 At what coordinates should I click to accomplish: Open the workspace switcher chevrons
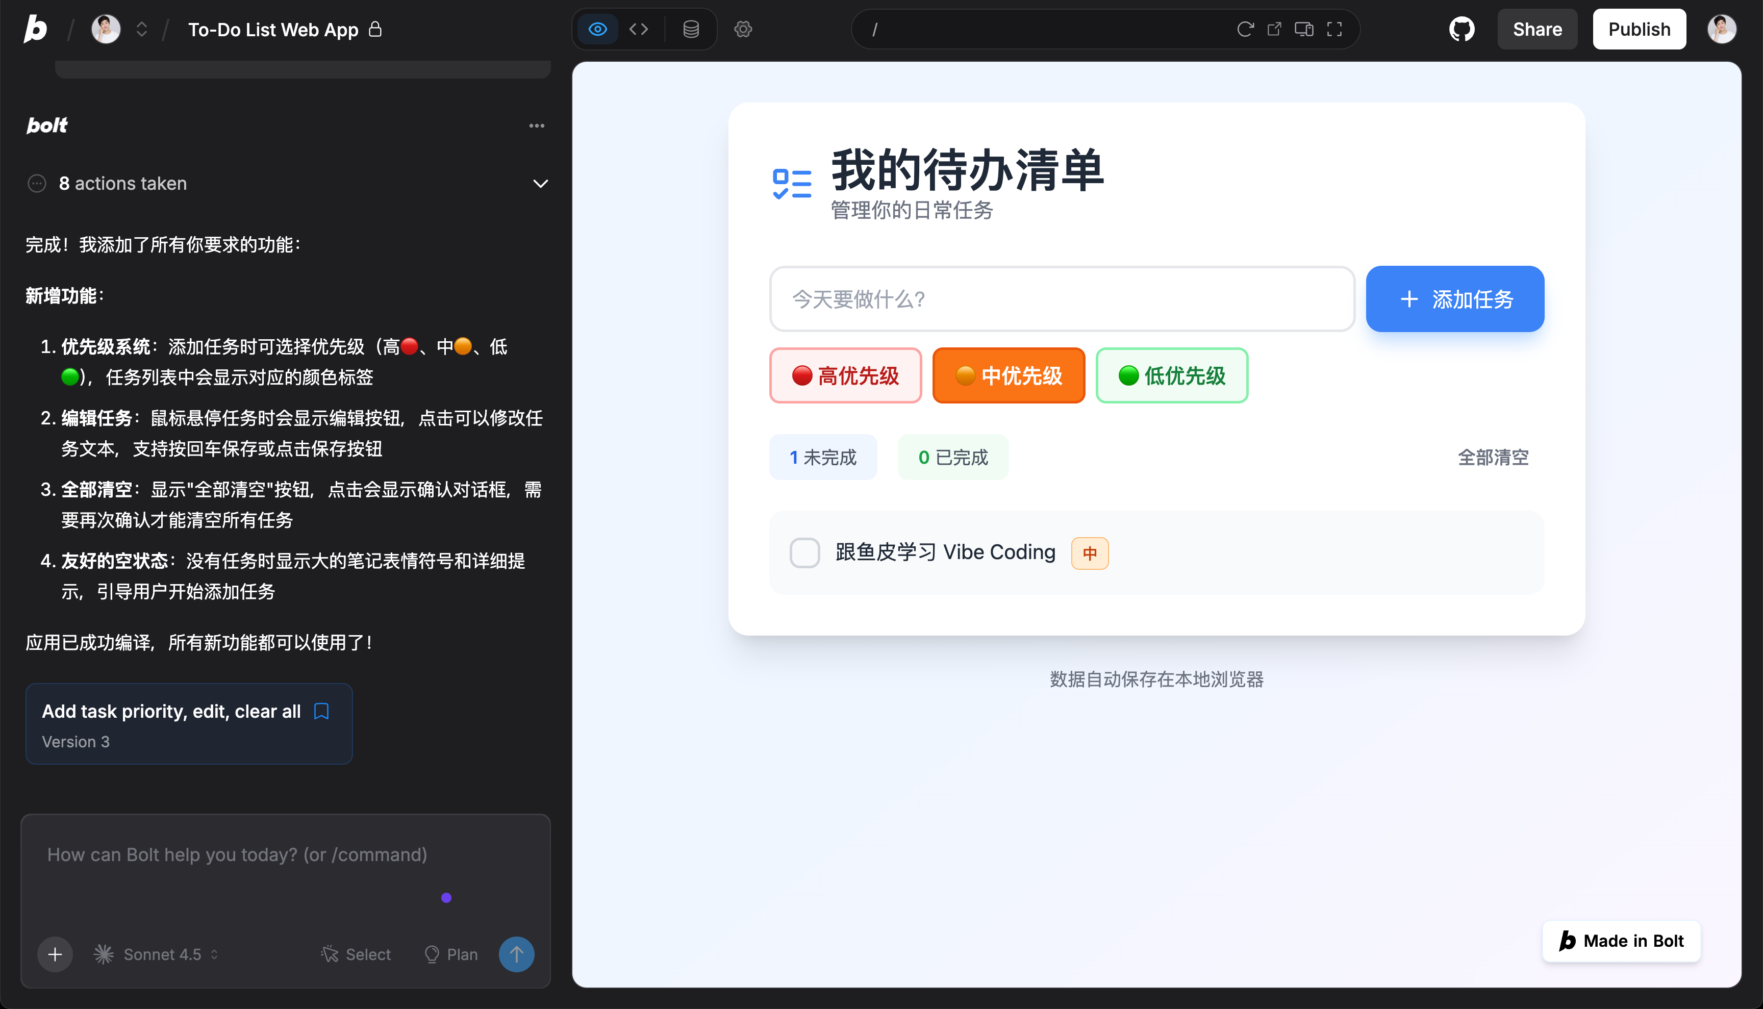click(141, 29)
